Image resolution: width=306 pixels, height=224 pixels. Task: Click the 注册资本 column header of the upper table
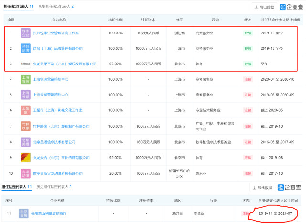pos(148,20)
